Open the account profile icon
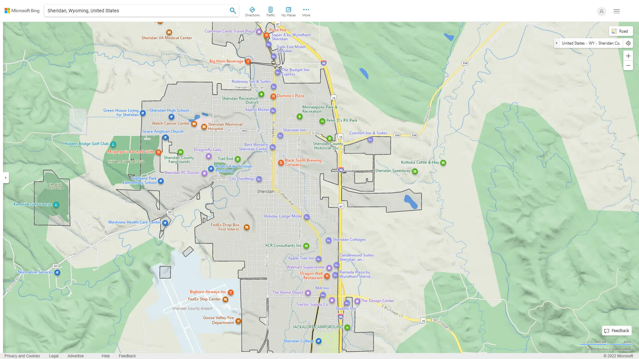Screen dimensions: 639x359 (601, 12)
